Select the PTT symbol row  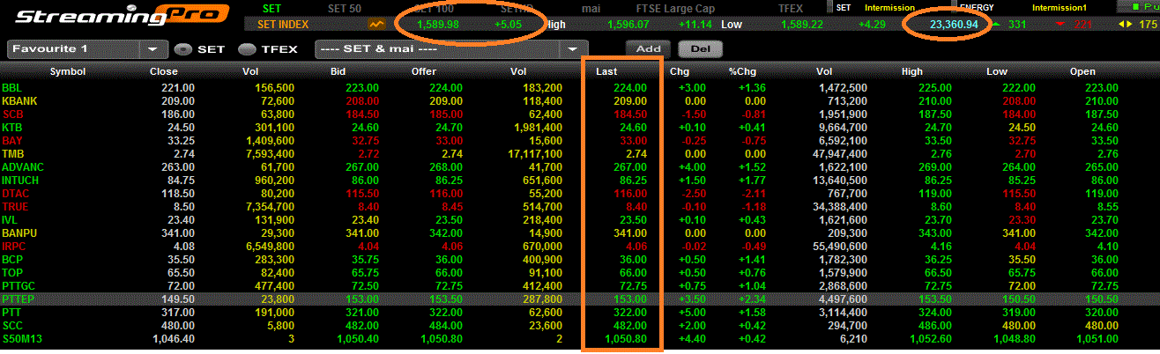point(12,313)
